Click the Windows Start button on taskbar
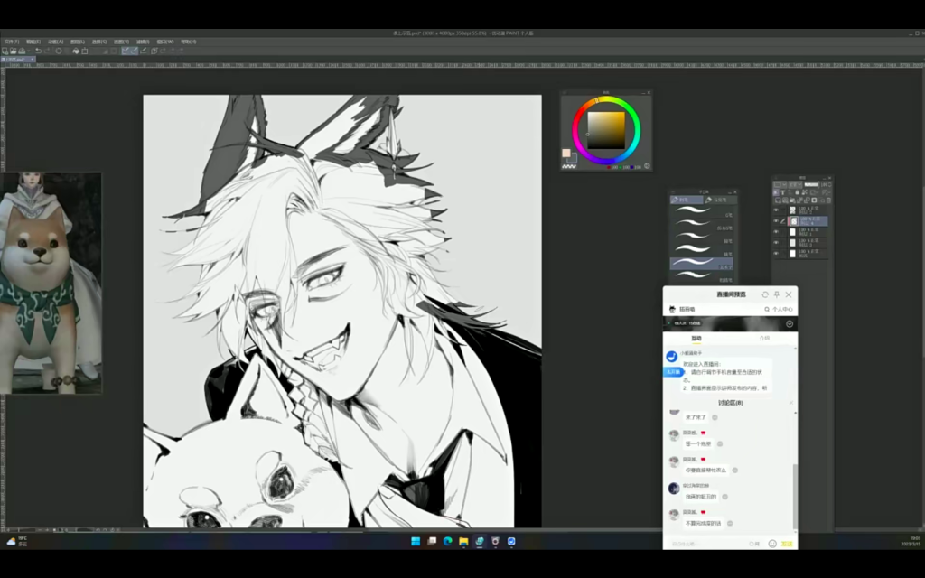Viewport: 925px width, 578px height. point(416,541)
